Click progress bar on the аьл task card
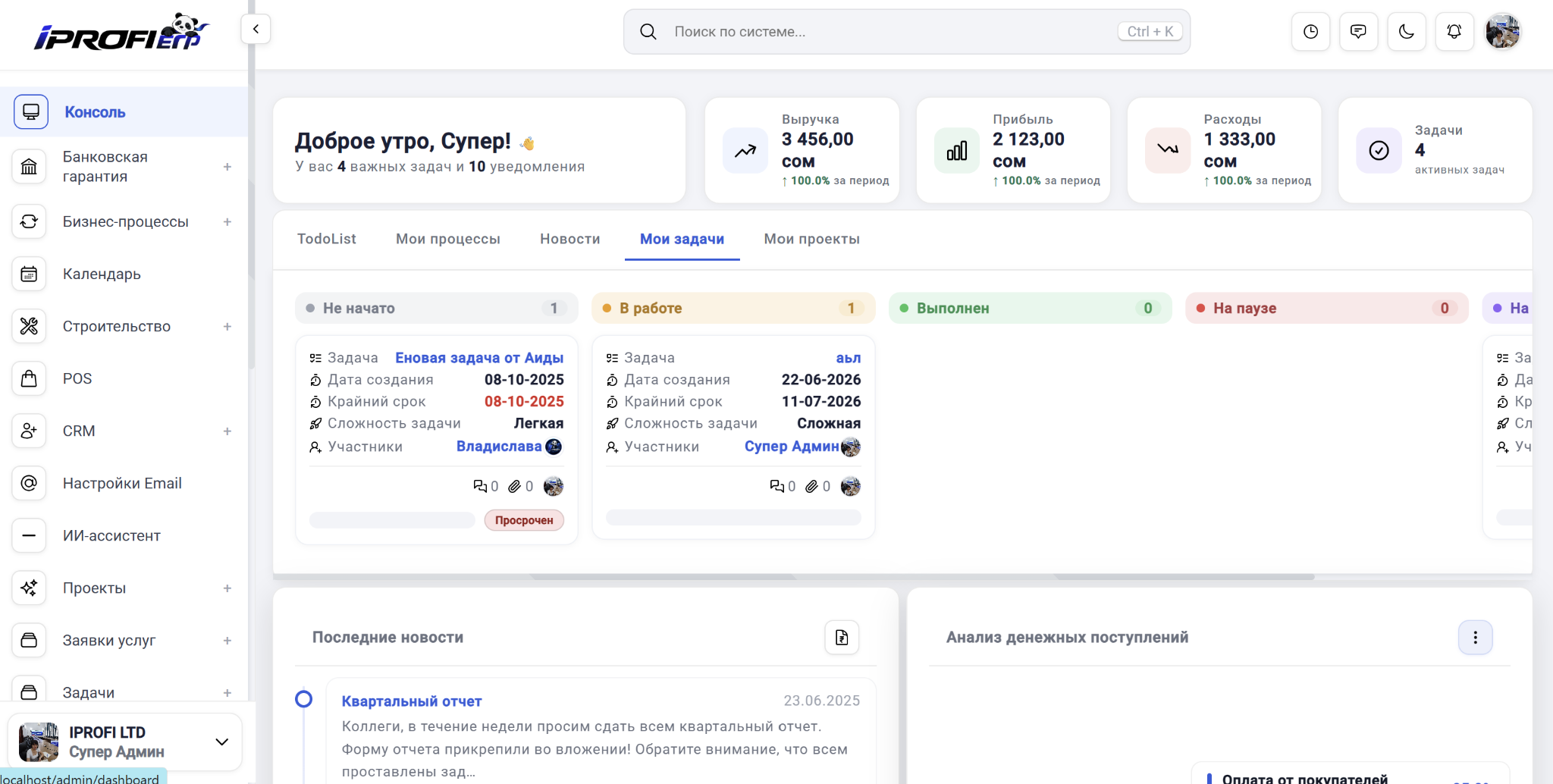The image size is (1553, 784). click(x=733, y=518)
